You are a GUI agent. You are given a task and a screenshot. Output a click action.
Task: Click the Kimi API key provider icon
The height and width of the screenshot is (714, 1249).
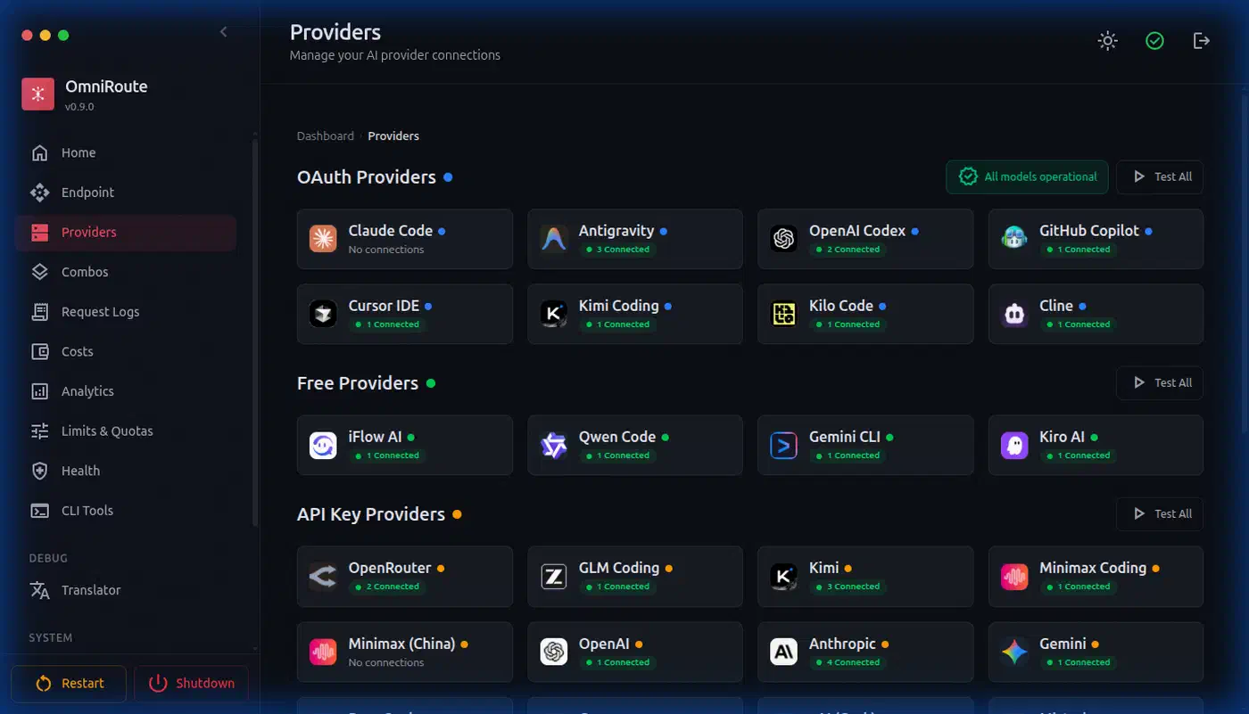point(784,576)
